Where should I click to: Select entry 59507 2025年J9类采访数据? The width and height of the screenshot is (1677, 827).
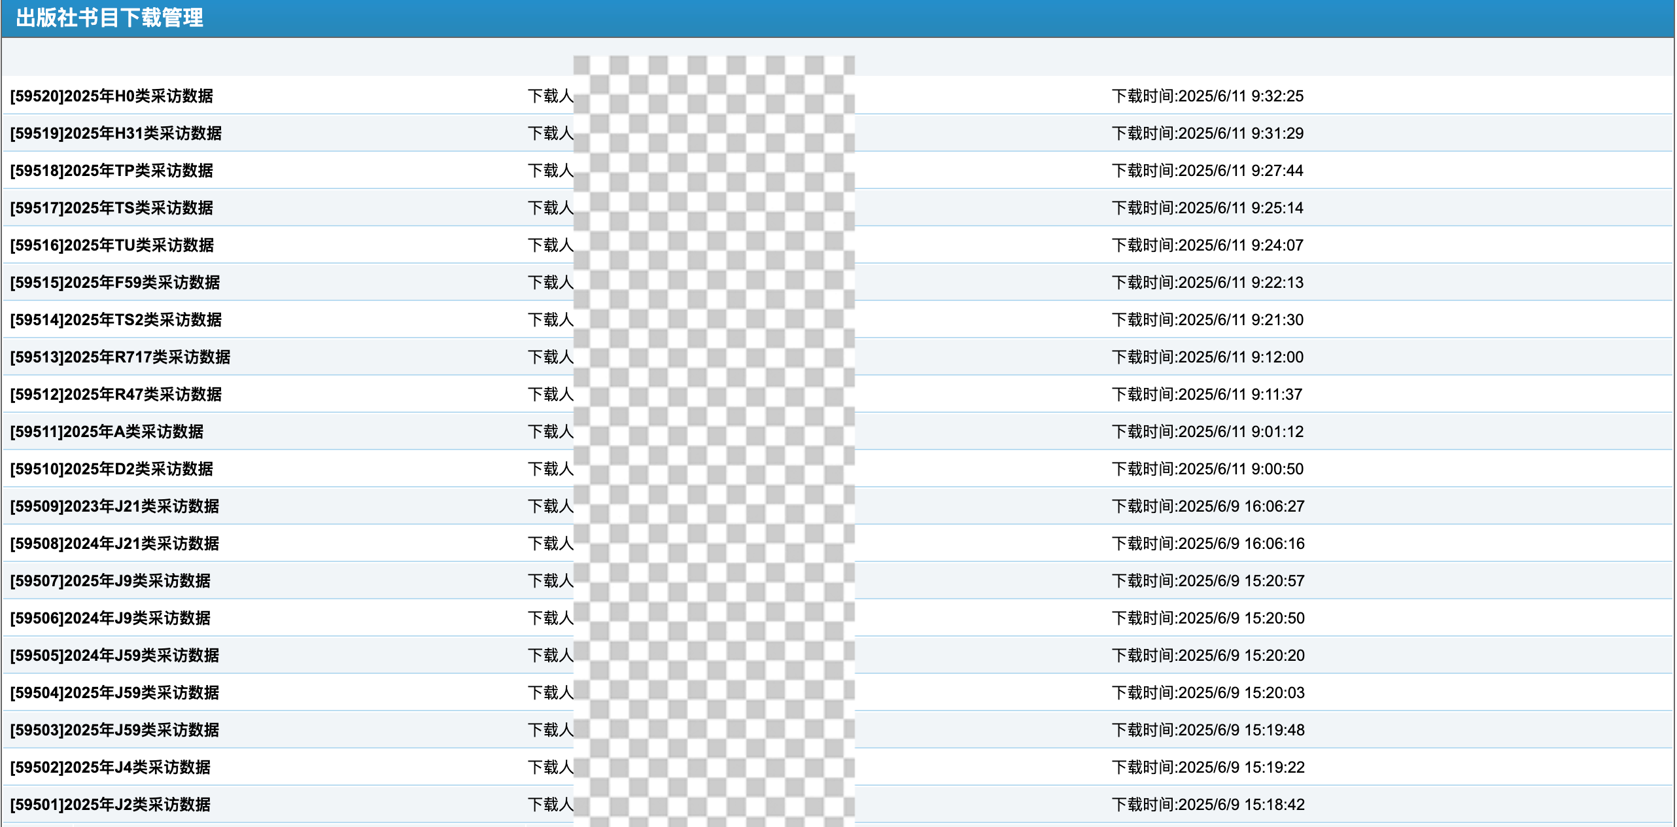(x=111, y=581)
